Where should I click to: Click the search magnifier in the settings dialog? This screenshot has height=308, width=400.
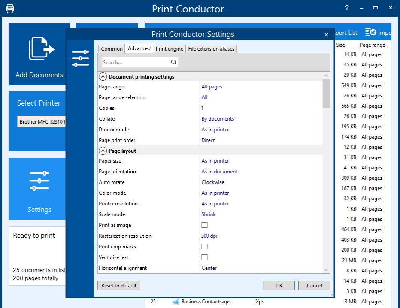(173, 62)
